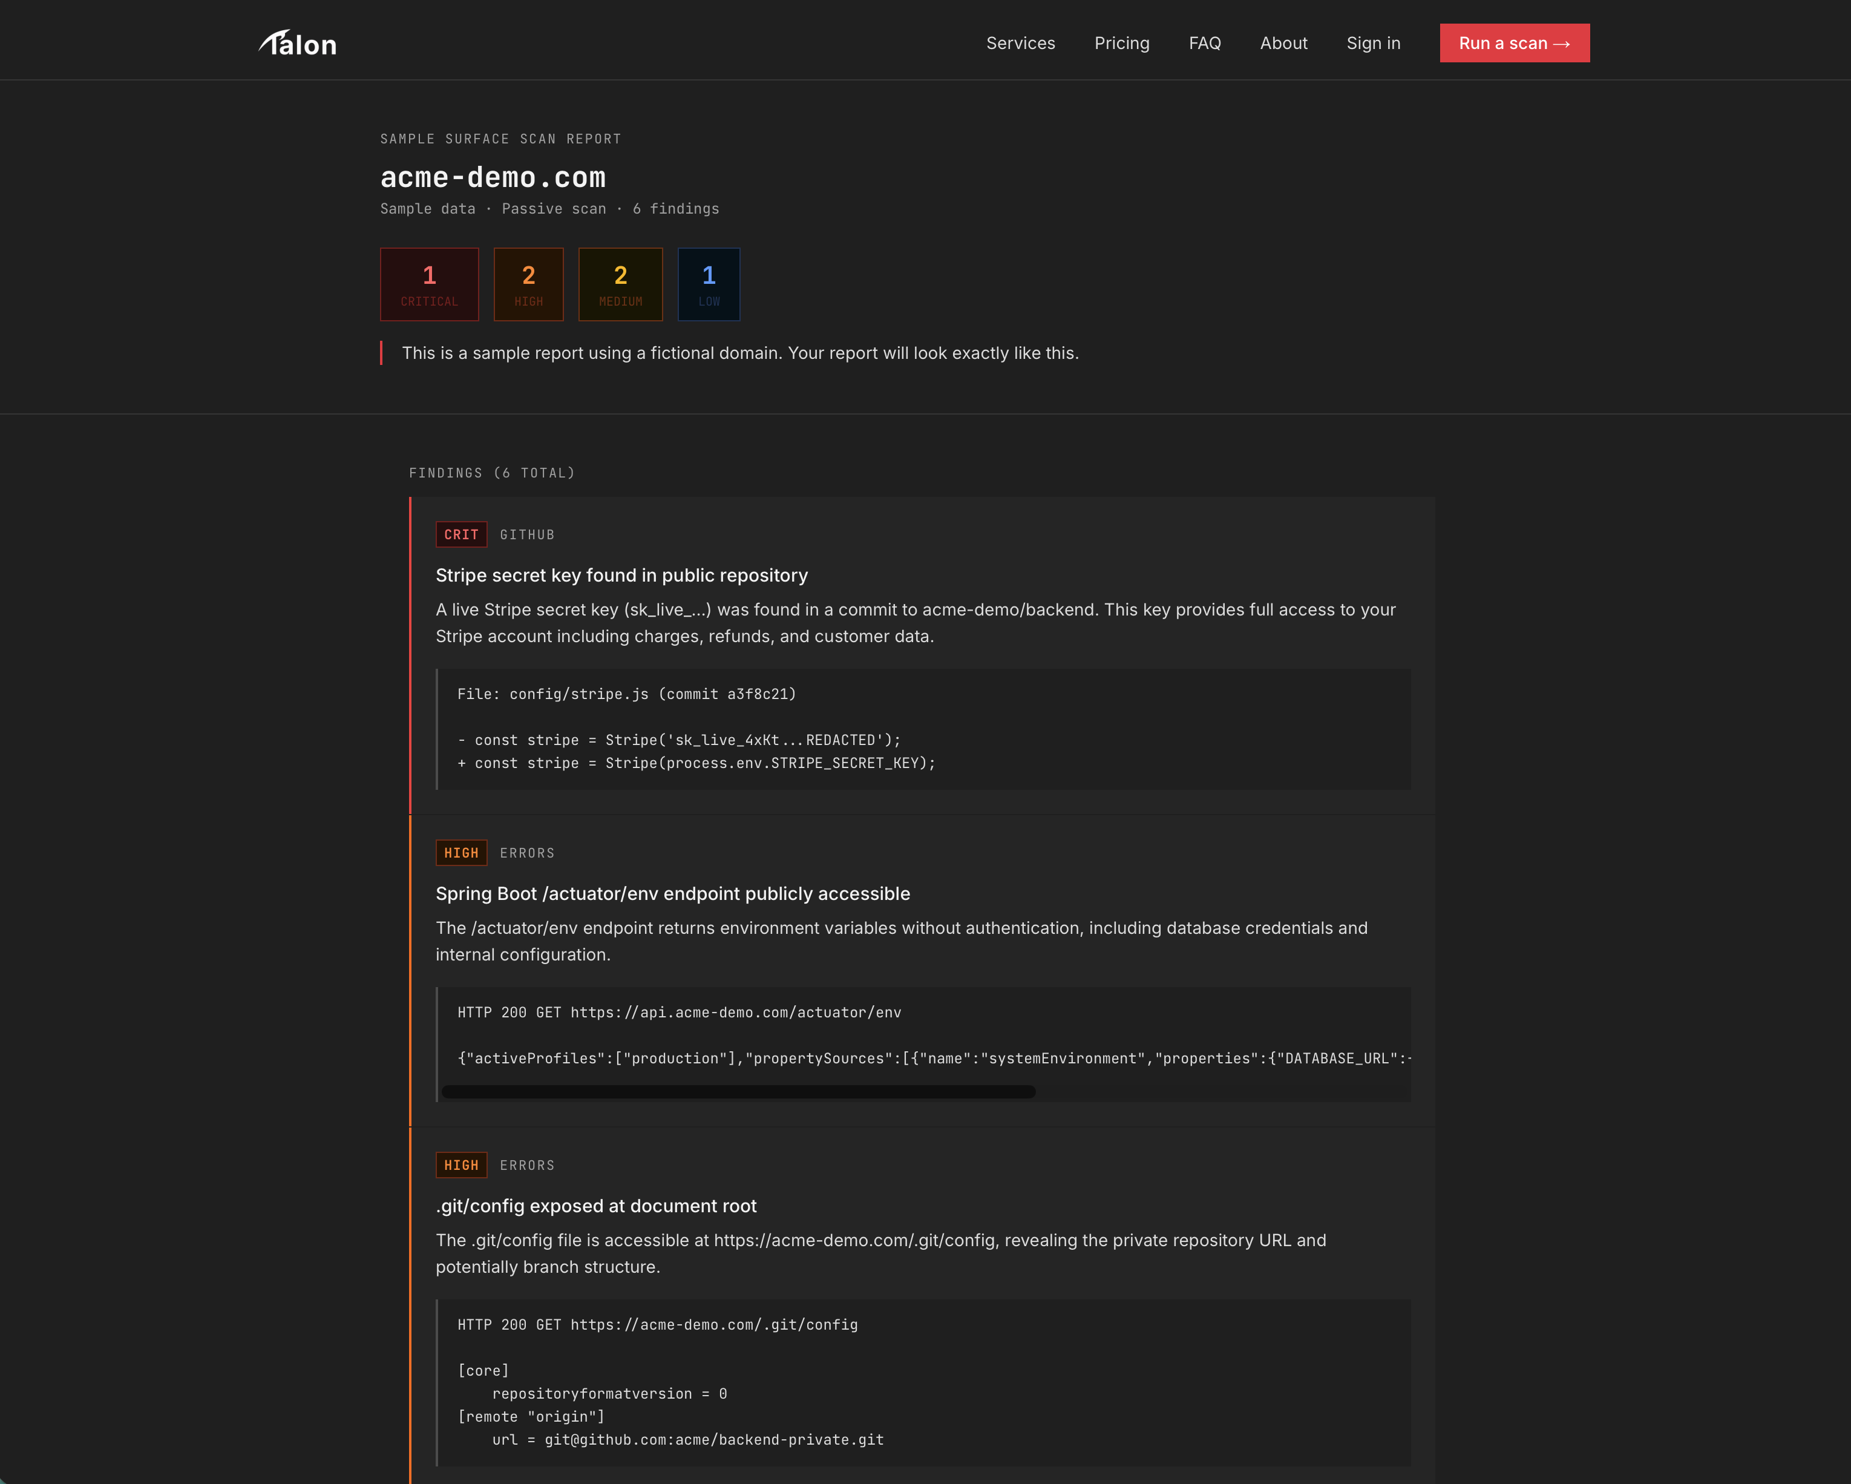This screenshot has width=1851, height=1484.
Task: Click the Stripe secret key finding heading
Action: [x=621, y=576]
